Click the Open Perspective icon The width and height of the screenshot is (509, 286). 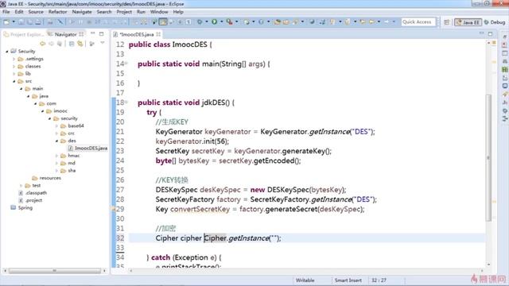coord(447,22)
